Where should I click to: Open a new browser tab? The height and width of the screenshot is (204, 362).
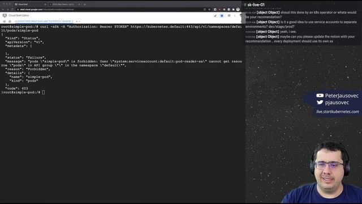pyautogui.click(x=85, y=5)
